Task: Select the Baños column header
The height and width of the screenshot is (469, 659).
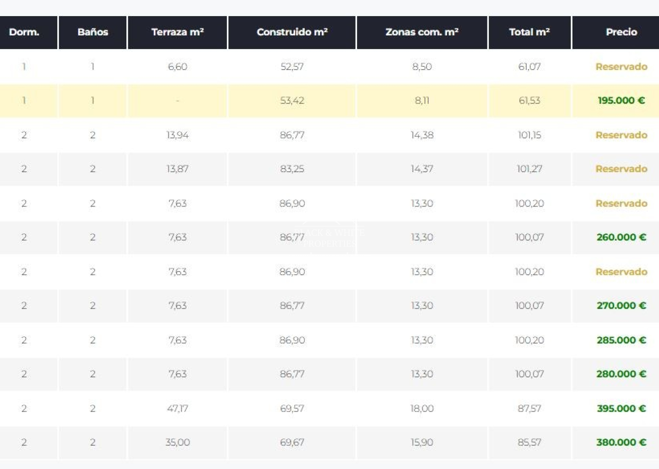Action: pos(92,32)
